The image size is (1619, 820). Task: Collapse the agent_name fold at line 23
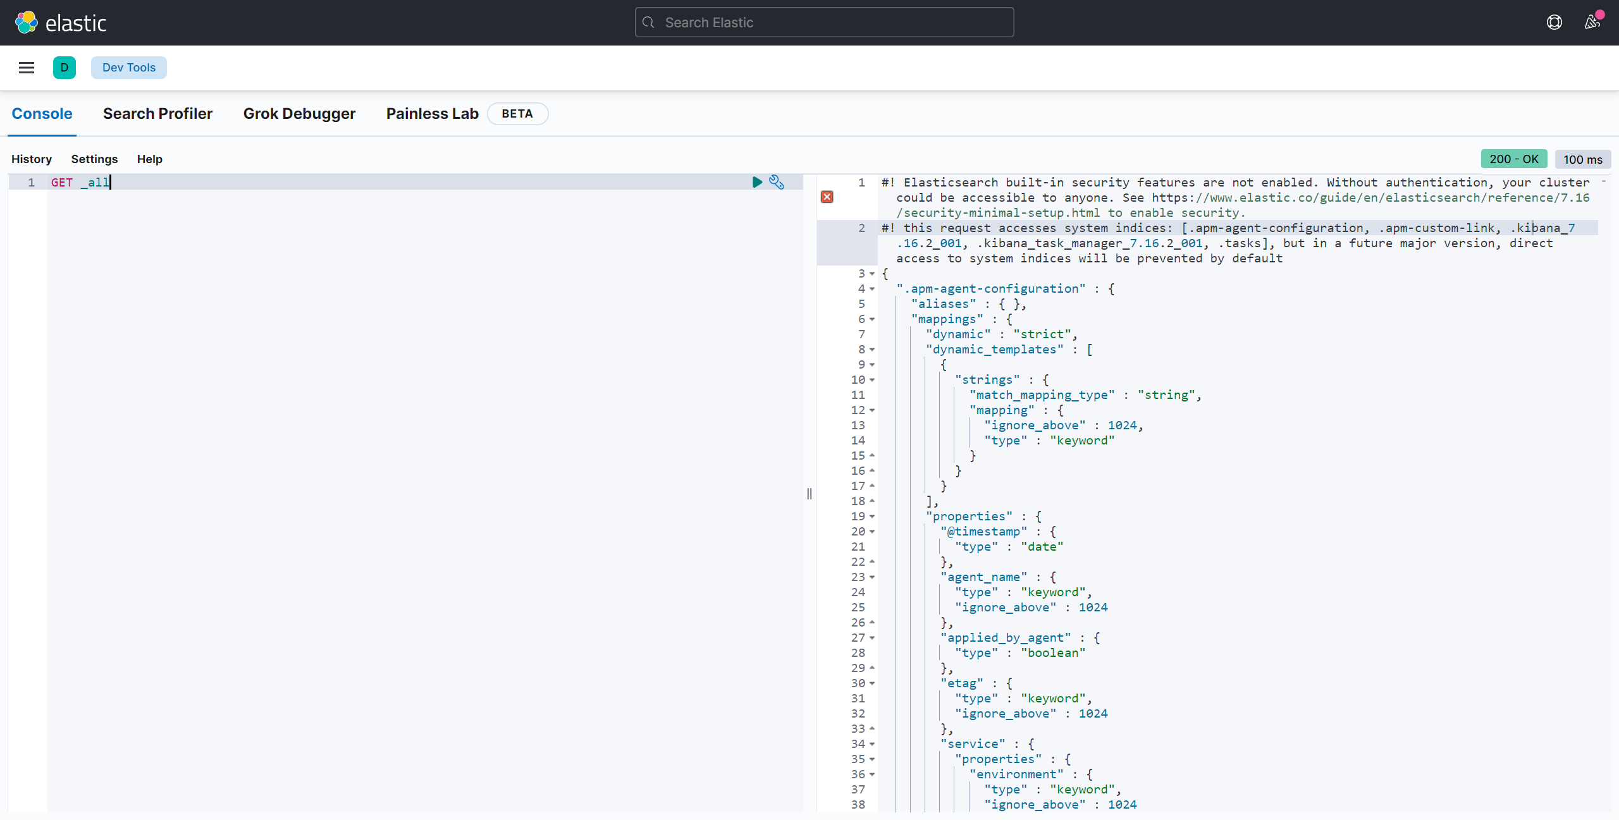[x=872, y=577]
